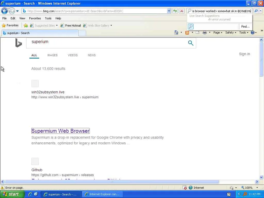Open recent pages dropdown next to Forward
The height and width of the screenshot is (198, 264).
(17, 11)
